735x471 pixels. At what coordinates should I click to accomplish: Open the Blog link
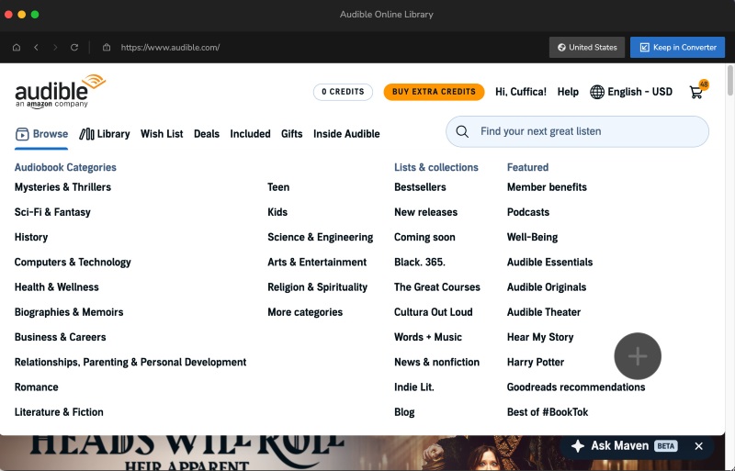pos(404,412)
